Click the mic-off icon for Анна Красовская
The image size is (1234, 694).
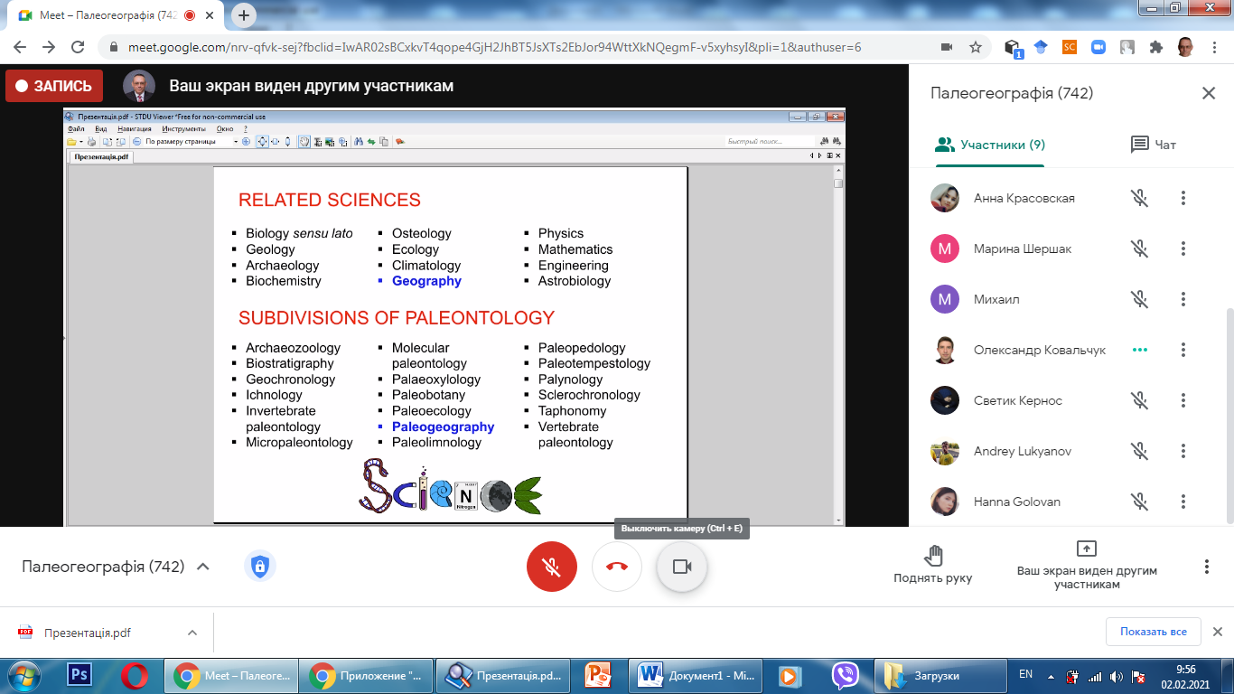point(1140,198)
